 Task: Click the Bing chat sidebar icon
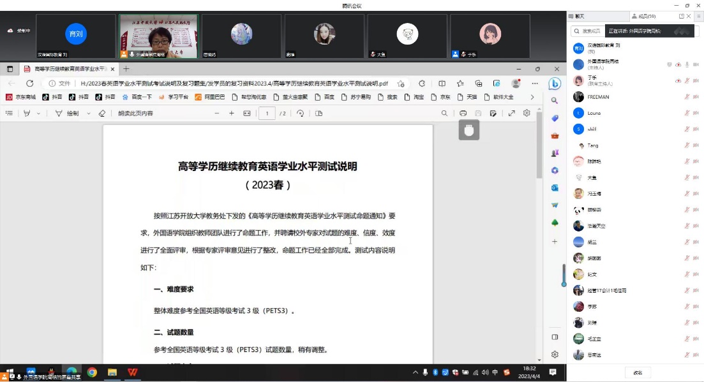pyautogui.click(x=555, y=84)
